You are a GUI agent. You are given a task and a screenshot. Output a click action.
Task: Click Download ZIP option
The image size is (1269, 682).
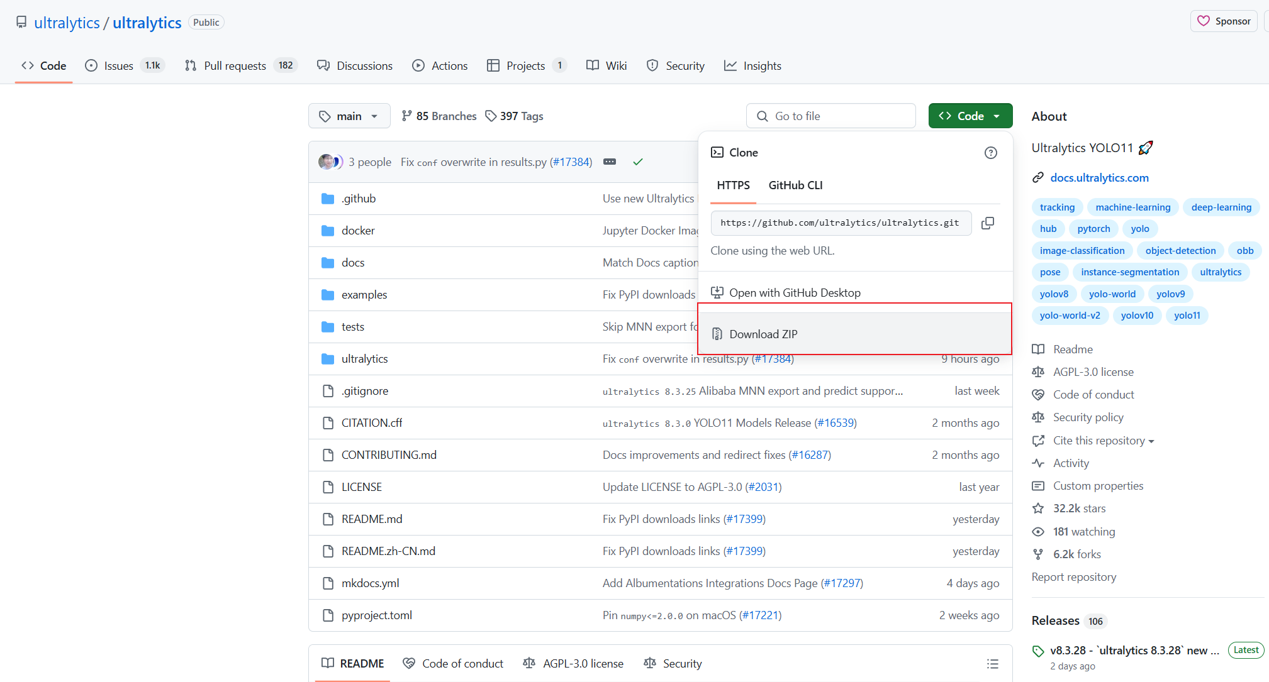(x=763, y=334)
